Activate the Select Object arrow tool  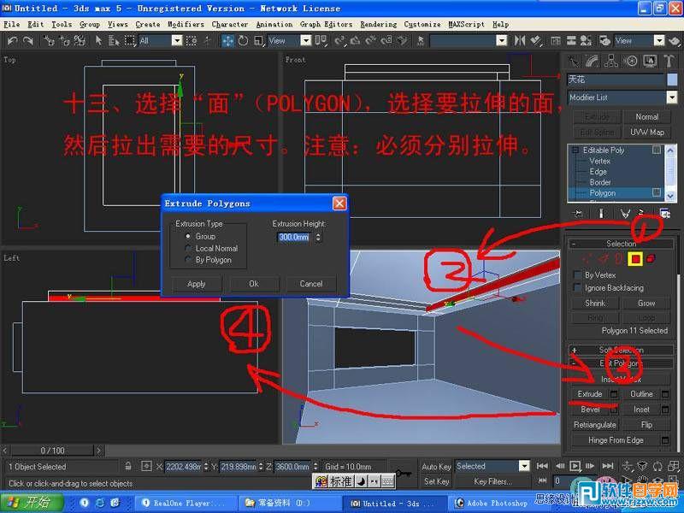(x=98, y=41)
